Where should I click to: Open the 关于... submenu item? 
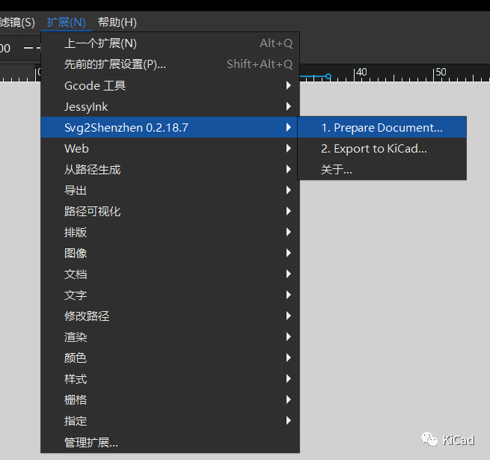(x=382, y=170)
